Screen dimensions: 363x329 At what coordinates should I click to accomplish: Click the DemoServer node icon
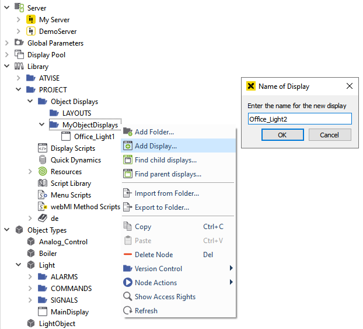pos(31,32)
